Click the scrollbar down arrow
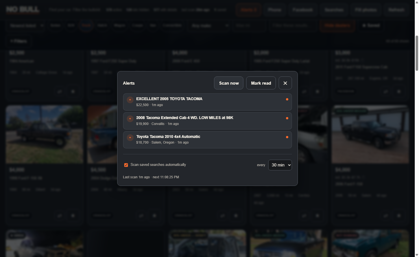 pos(417,255)
